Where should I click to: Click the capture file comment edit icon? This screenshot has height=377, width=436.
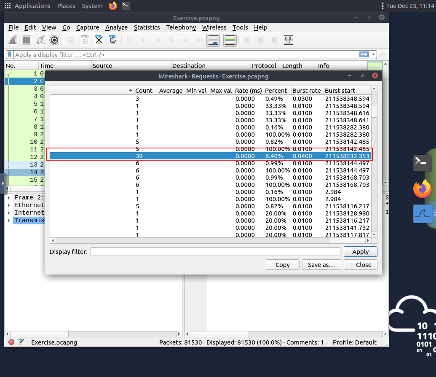21,342
